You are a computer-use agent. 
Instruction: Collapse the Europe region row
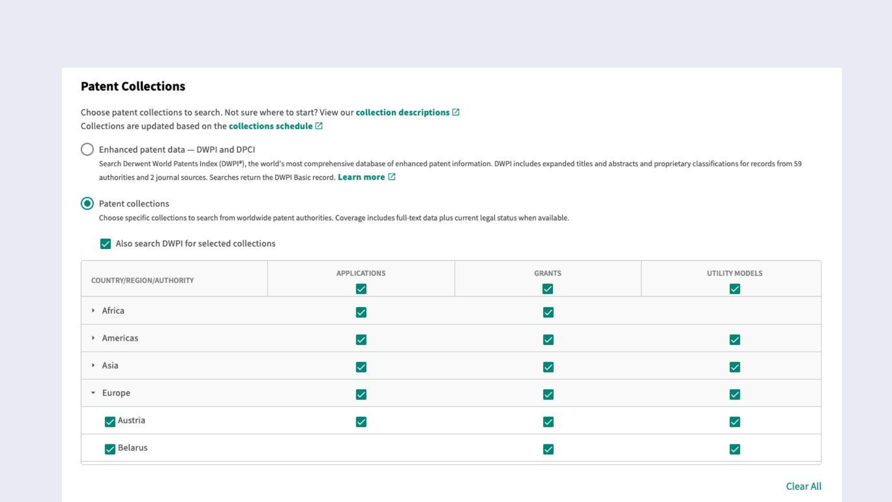(93, 393)
